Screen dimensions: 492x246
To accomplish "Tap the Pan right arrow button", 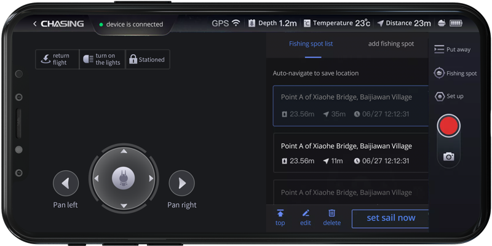I will pyautogui.click(x=181, y=183).
